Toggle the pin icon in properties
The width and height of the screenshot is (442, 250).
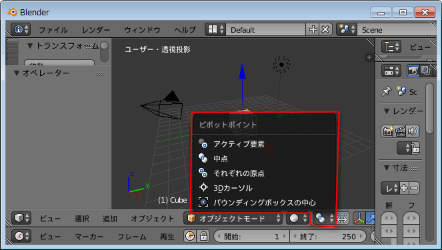pos(387,91)
